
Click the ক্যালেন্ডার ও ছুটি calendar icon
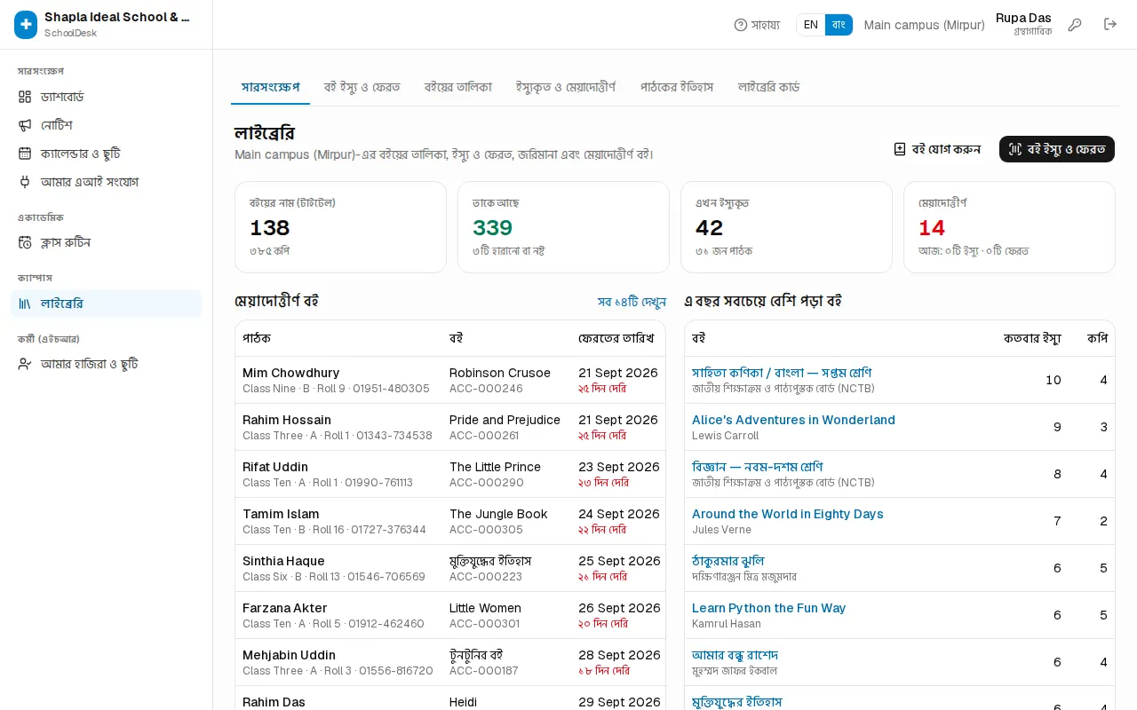click(25, 154)
